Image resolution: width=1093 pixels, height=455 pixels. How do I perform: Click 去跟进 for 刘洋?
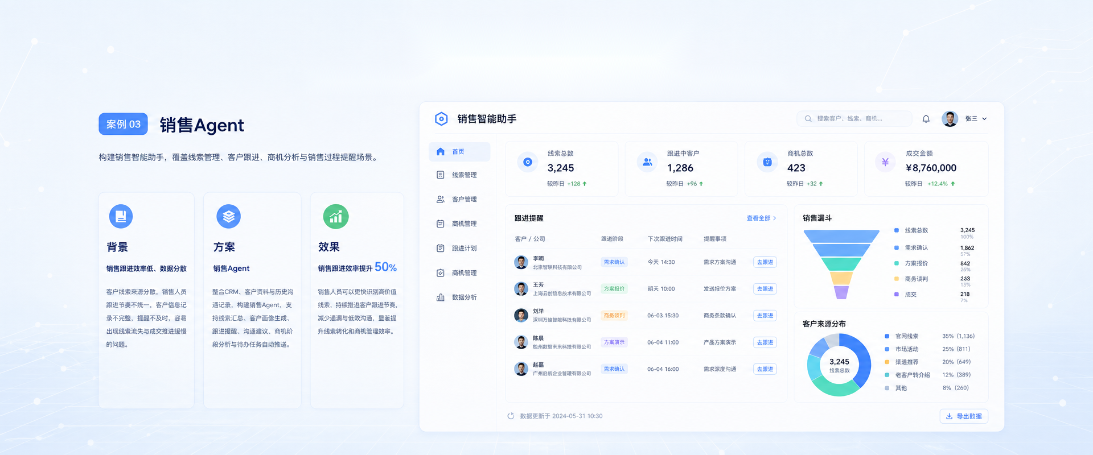tap(765, 316)
